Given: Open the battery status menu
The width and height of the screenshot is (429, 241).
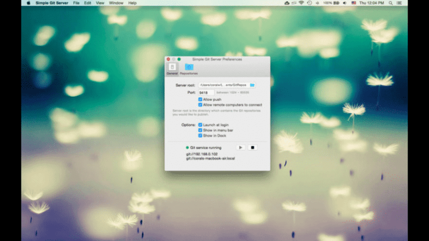Looking at the screenshot, I should click(x=331, y=3).
